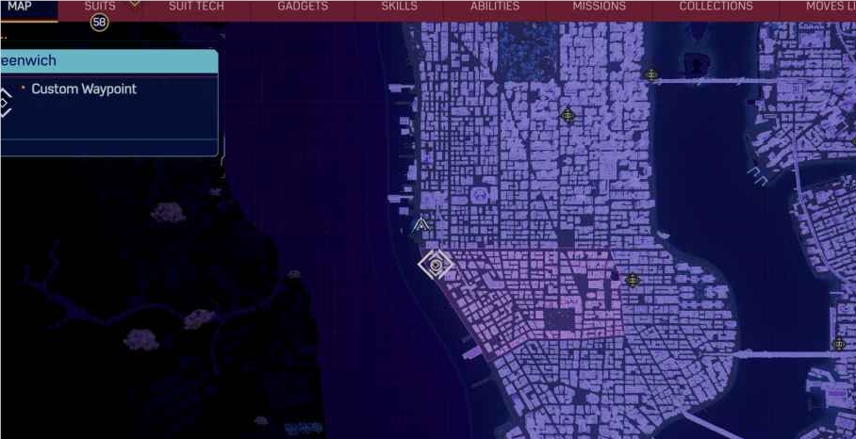Open the MOVES LIST tab
This screenshot has width=856, height=439.
coord(830,8)
